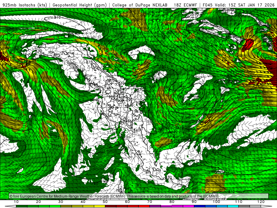Click the '18Z ECMWF' model run label
The image size is (277, 208).
coord(185,5)
